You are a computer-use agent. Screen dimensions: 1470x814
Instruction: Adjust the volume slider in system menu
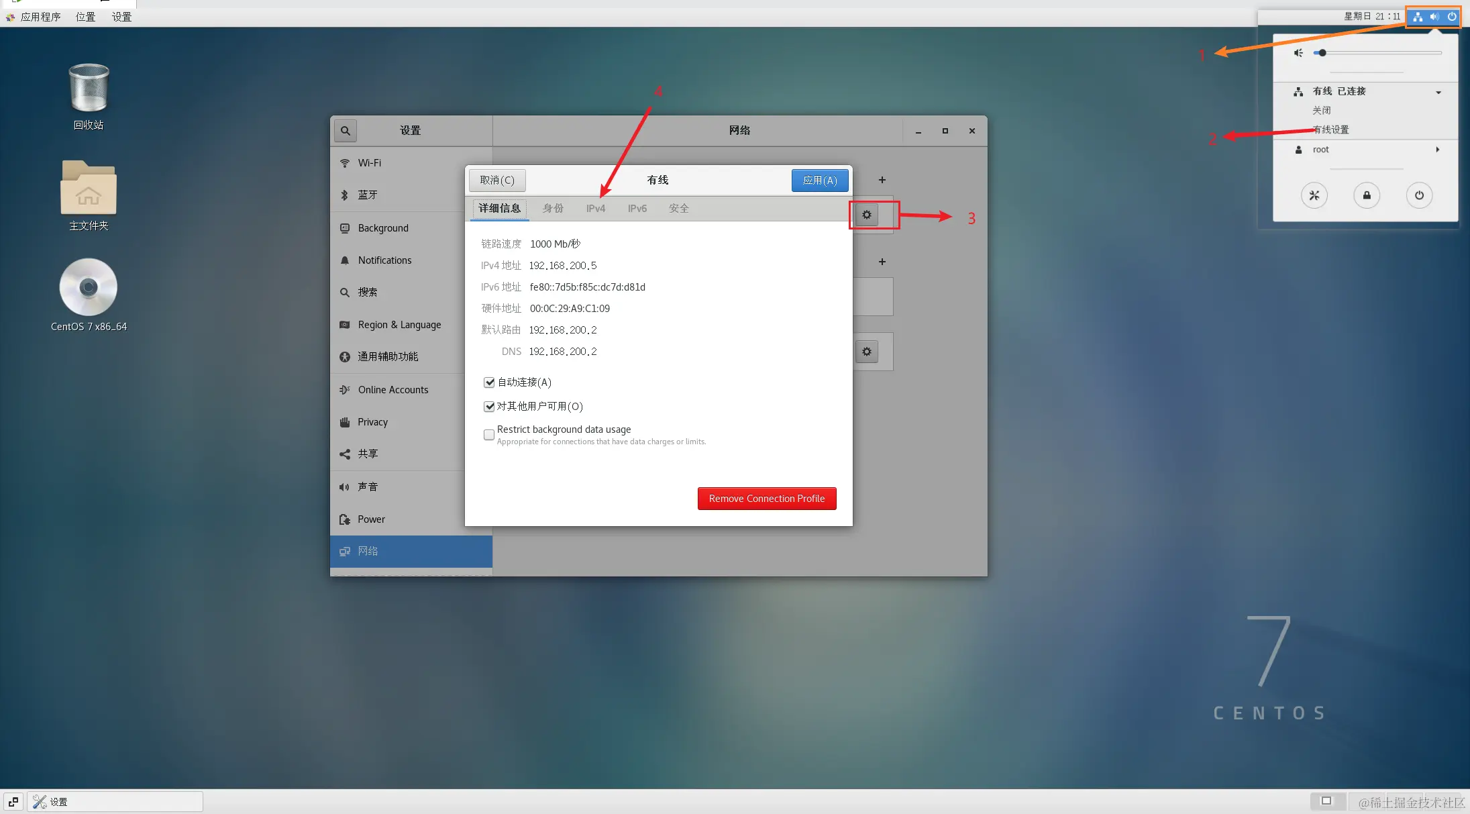click(x=1322, y=53)
